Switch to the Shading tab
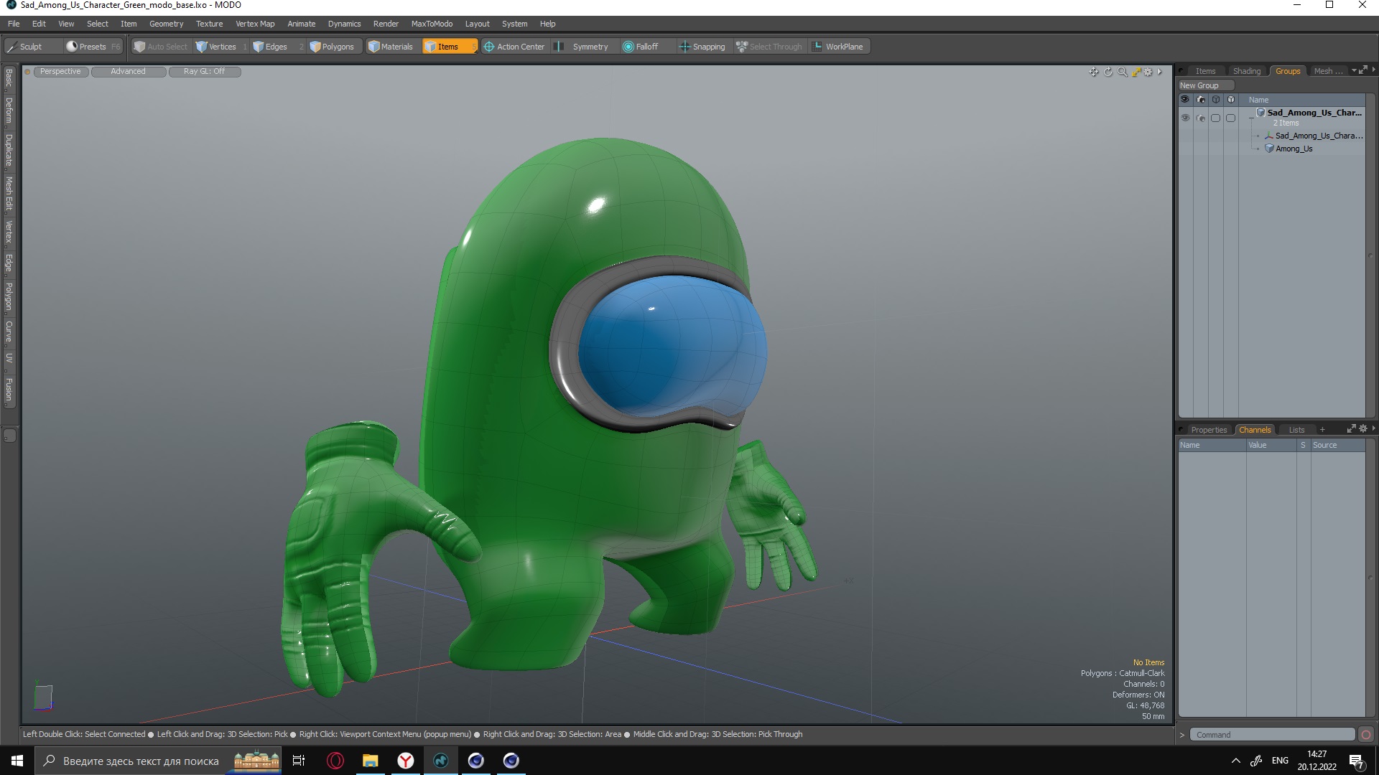Image resolution: width=1379 pixels, height=775 pixels. pyautogui.click(x=1246, y=71)
